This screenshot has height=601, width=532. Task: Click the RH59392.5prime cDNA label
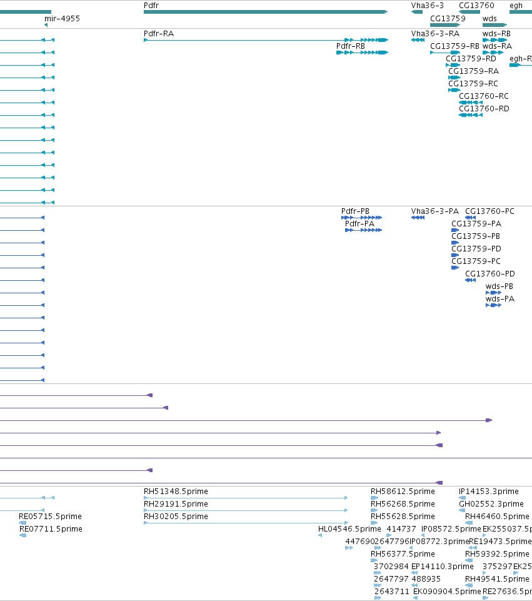click(x=497, y=554)
